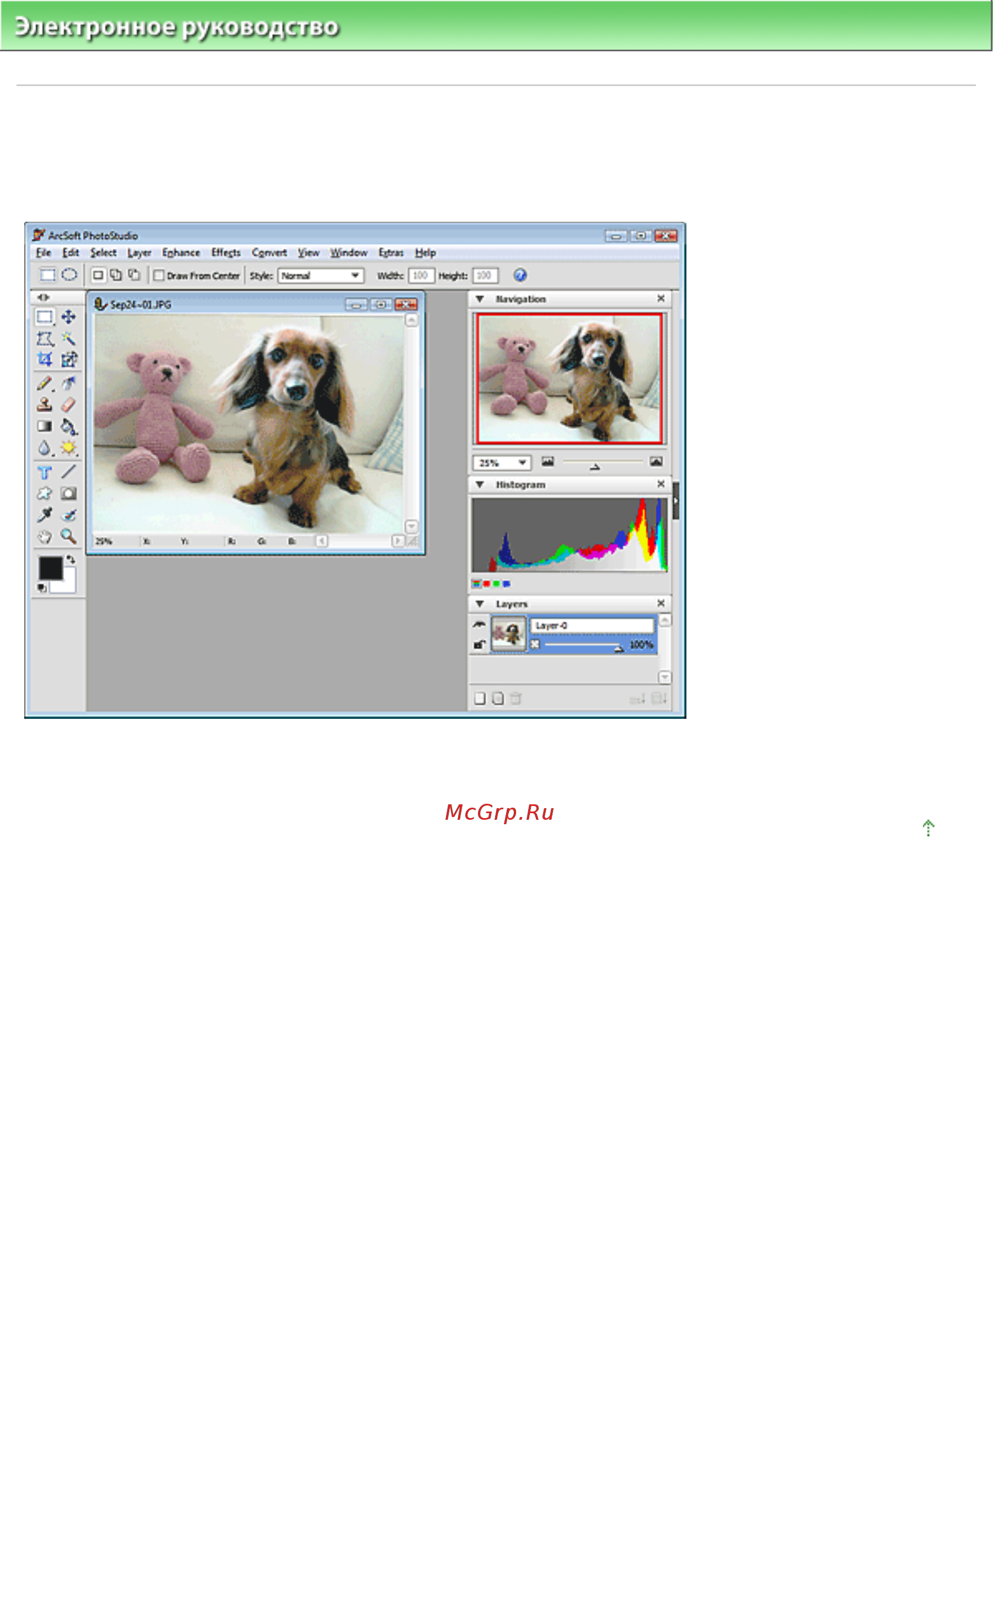
Task: Toggle blue histogram channel
Action: click(506, 584)
